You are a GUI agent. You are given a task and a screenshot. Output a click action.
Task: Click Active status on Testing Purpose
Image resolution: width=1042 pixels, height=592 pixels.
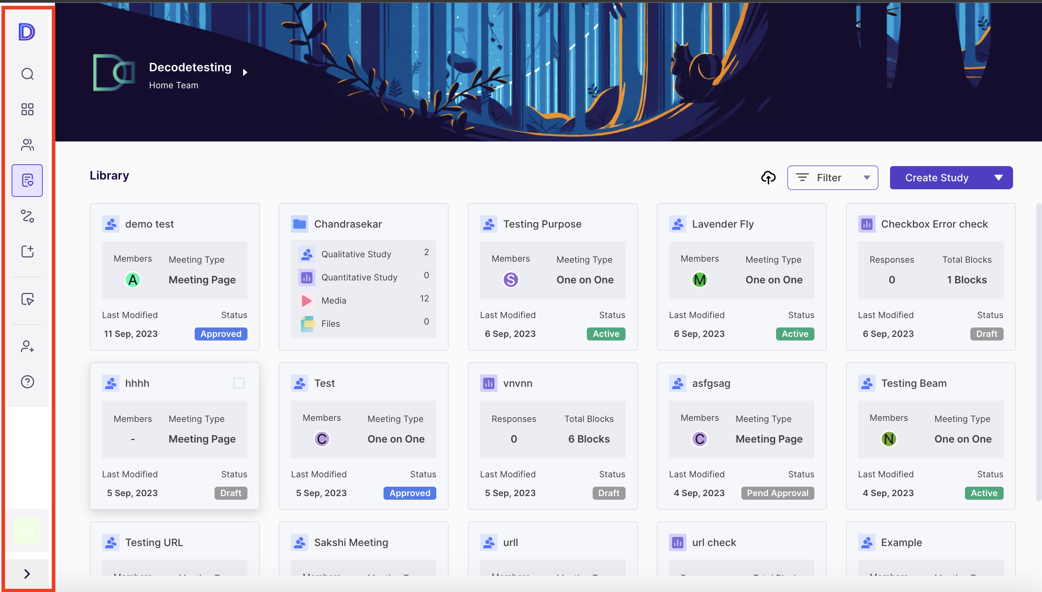click(606, 334)
